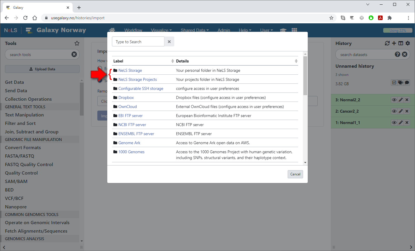
Task: Expand the Get Data tool section
Action: tap(14, 82)
